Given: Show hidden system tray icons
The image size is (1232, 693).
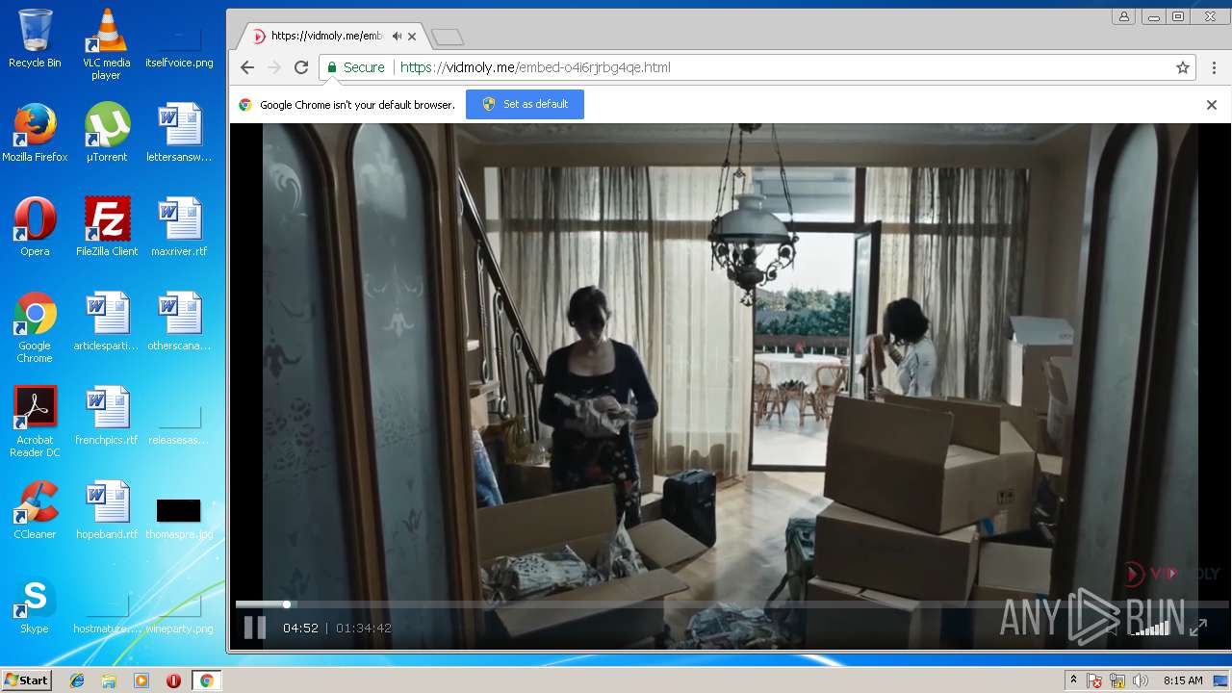Looking at the screenshot, I should [1073, 680].
